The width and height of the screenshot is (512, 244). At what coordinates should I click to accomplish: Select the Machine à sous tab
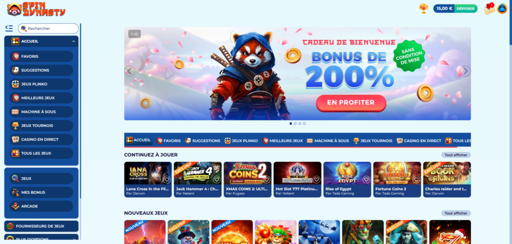(328, 141)
